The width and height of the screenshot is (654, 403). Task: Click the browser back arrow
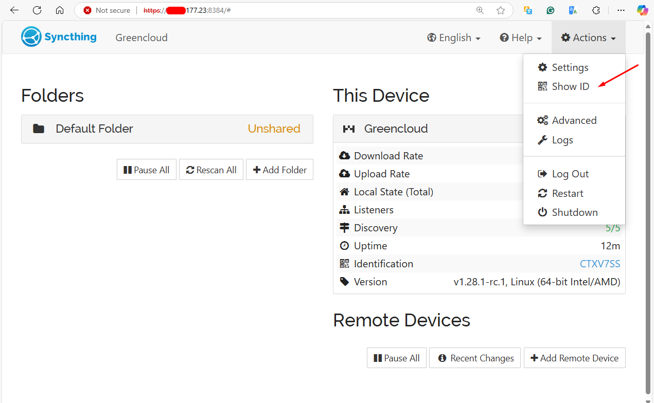(14, 10)
